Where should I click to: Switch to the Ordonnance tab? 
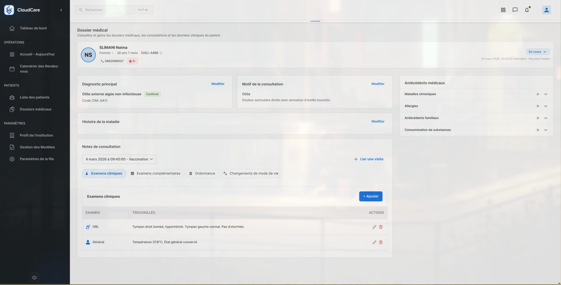pos(202,174)
